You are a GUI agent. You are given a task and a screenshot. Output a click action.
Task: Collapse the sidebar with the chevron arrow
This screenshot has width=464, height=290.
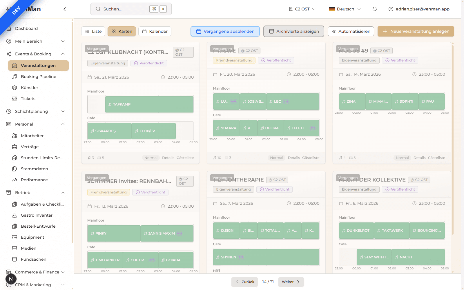point(65,9)
